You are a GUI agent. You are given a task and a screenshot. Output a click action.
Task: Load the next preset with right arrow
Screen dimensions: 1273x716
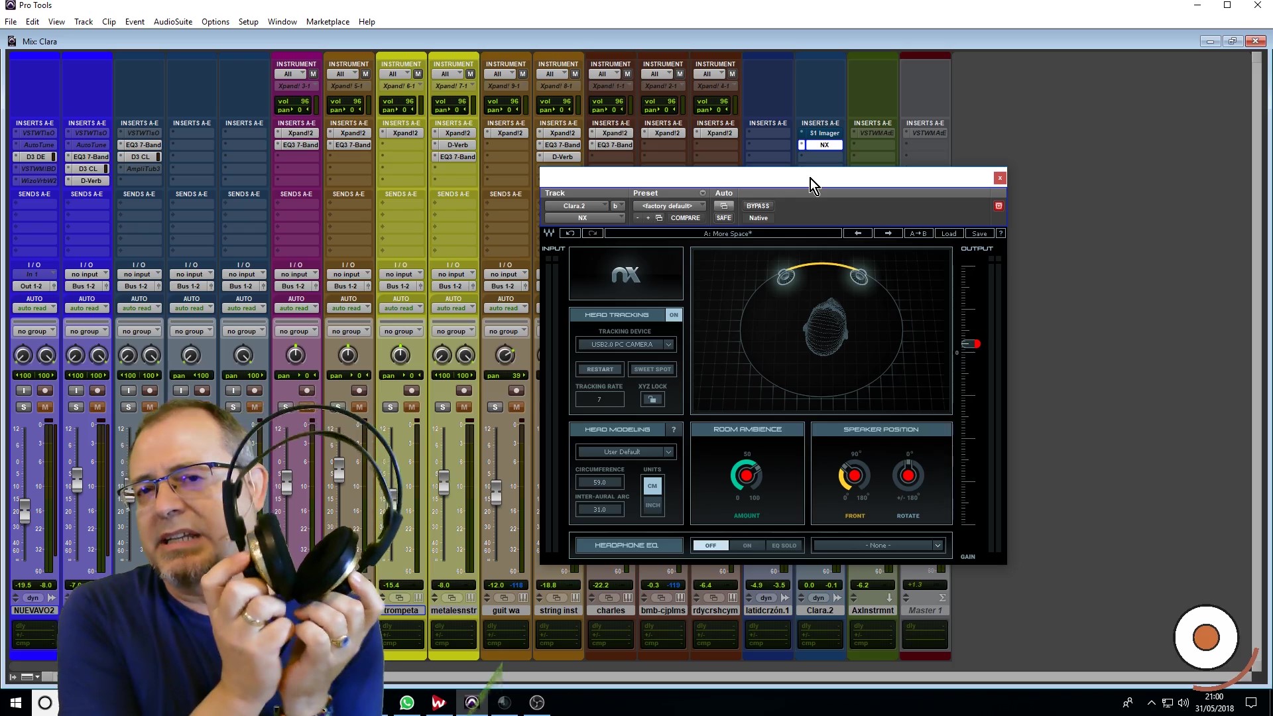pos(888,233)
